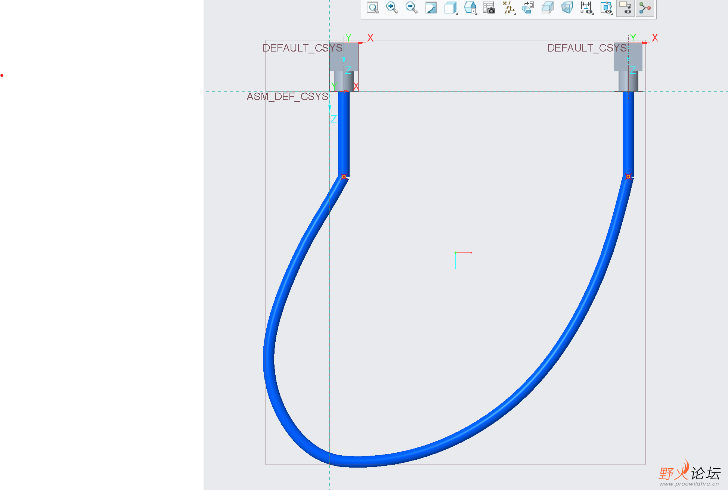Select the right cable location point
Screen dimensions: 728x490
(x=628, y=177)
